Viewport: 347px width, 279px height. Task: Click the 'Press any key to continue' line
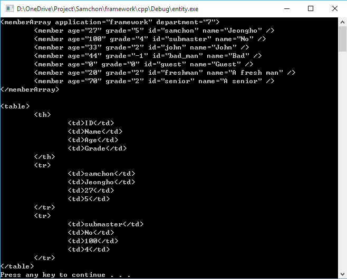click(x=65, y=275)
